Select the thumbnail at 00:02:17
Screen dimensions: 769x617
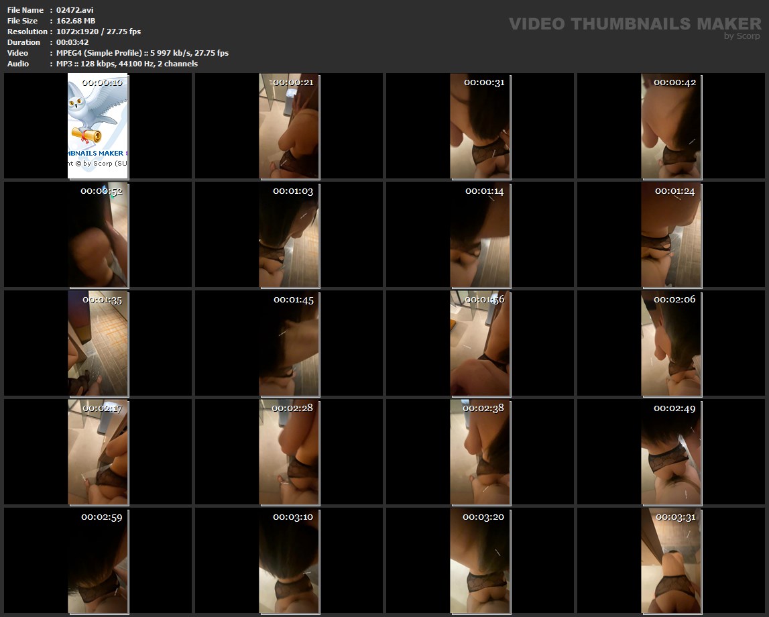pyautogui.click(x=98, y=452)
